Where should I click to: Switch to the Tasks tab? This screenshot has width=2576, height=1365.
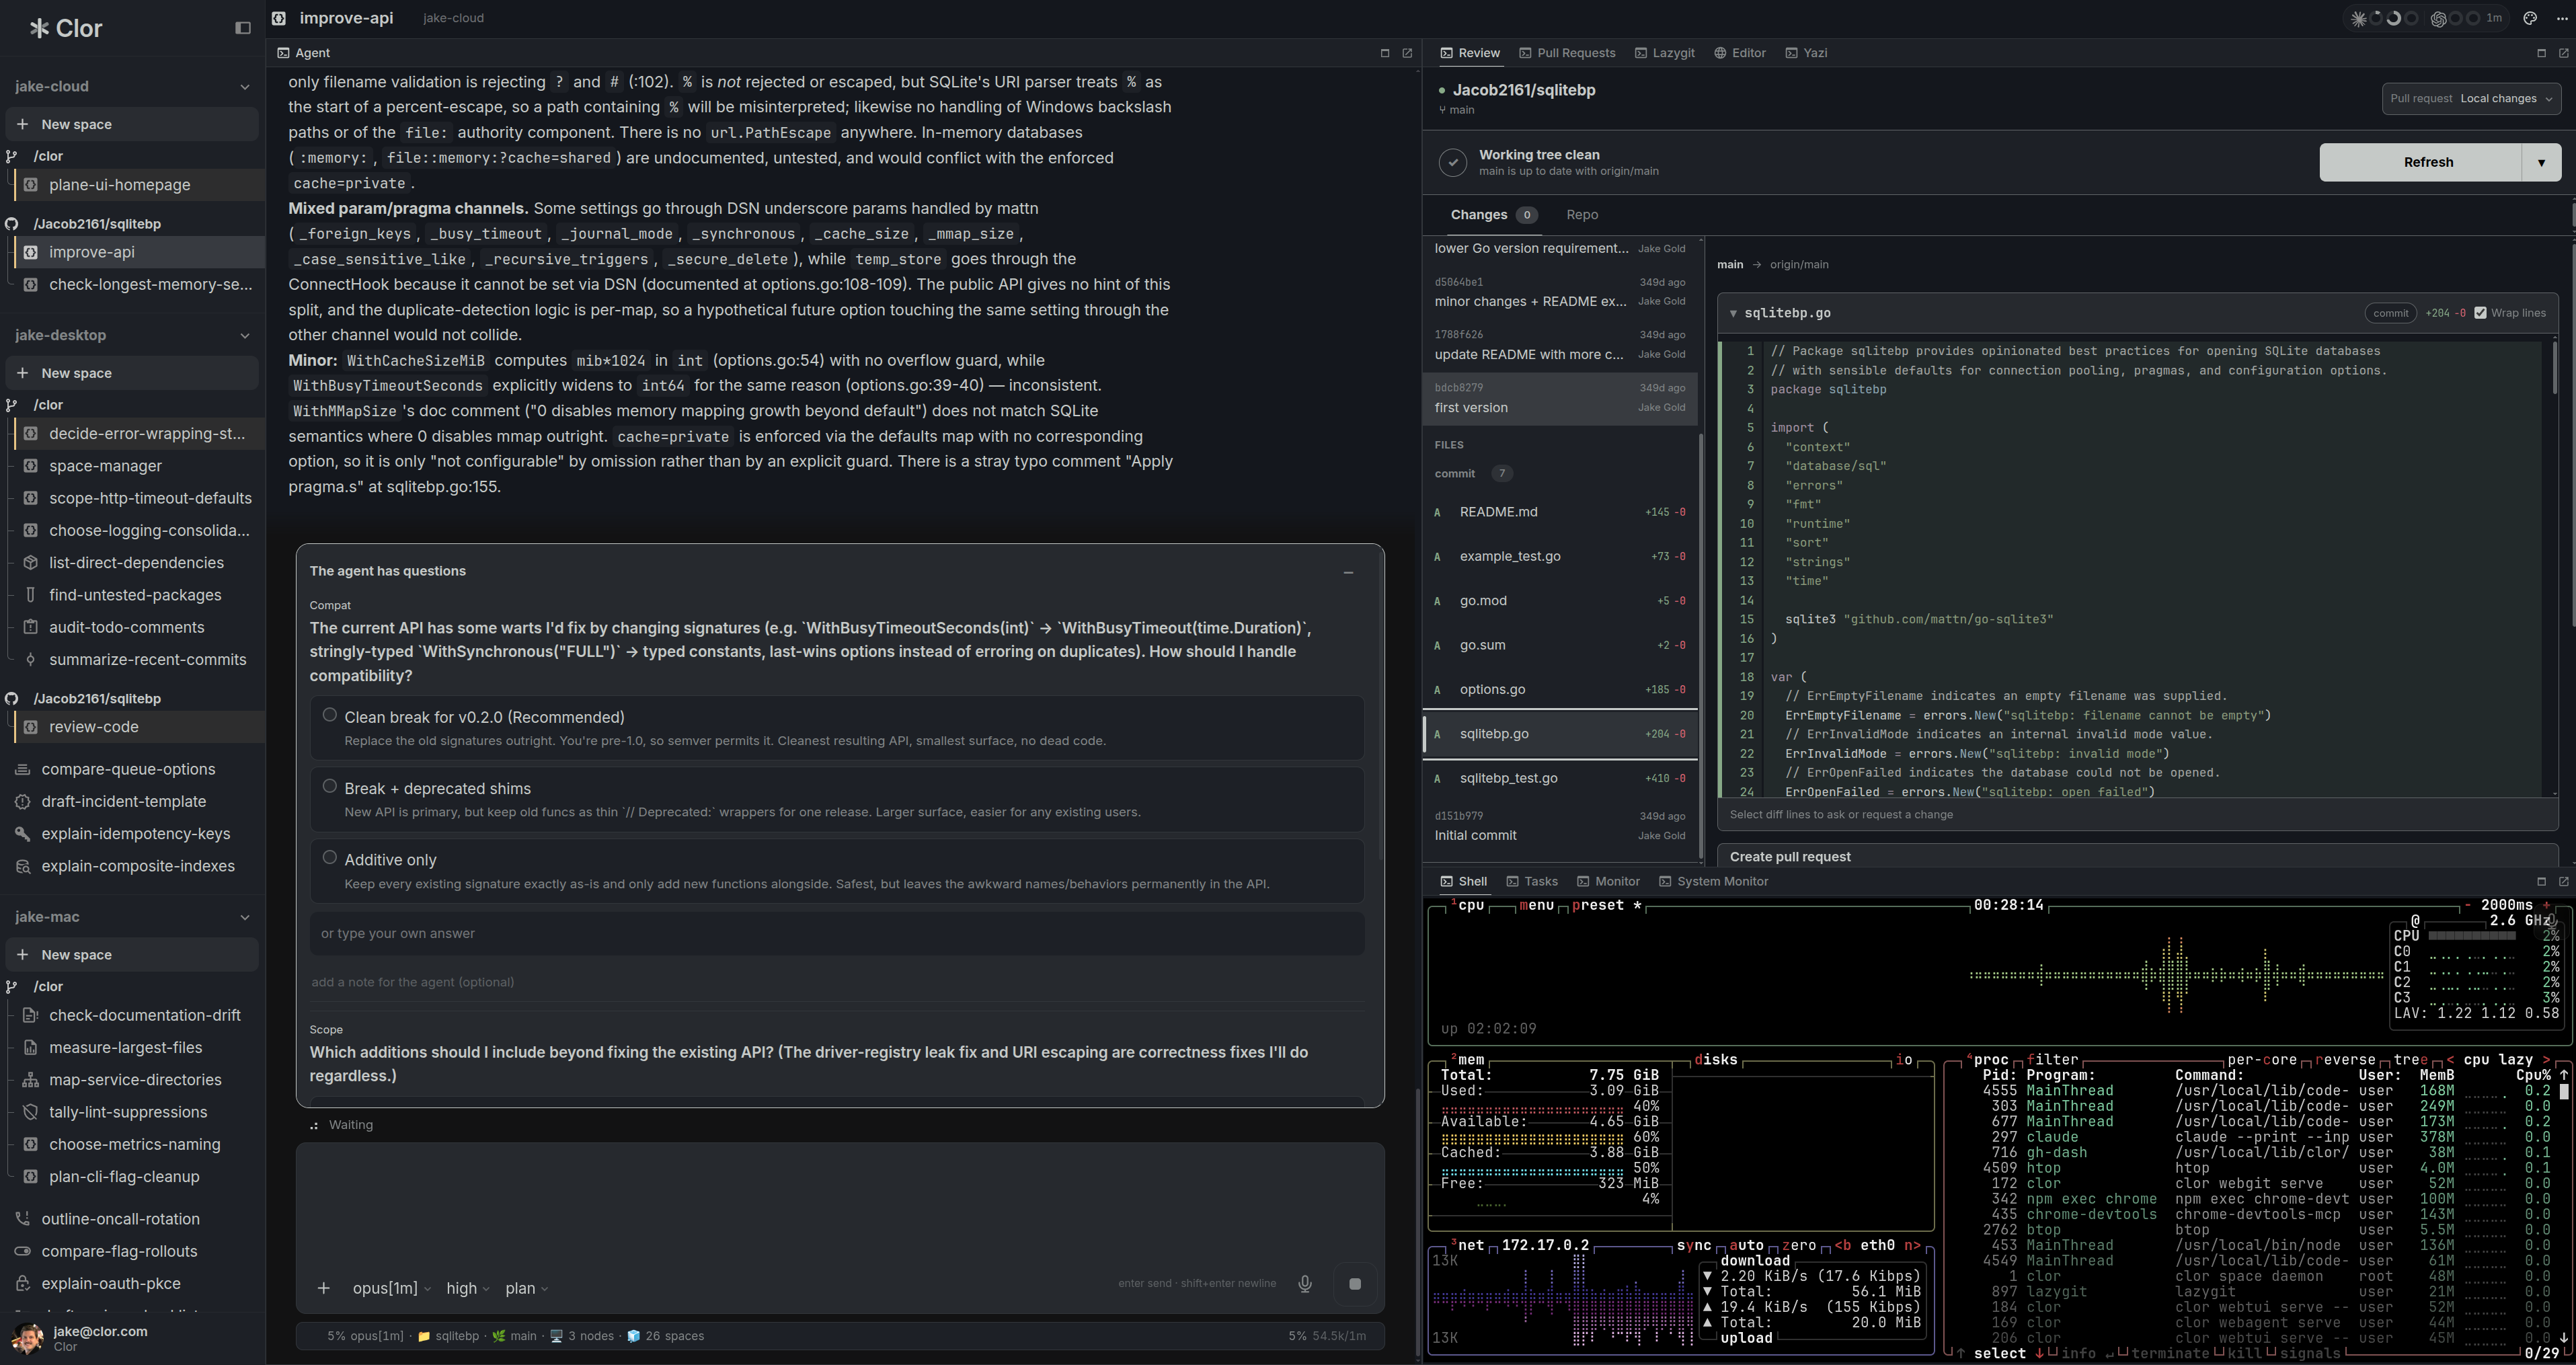click(x=1532, y=881)
